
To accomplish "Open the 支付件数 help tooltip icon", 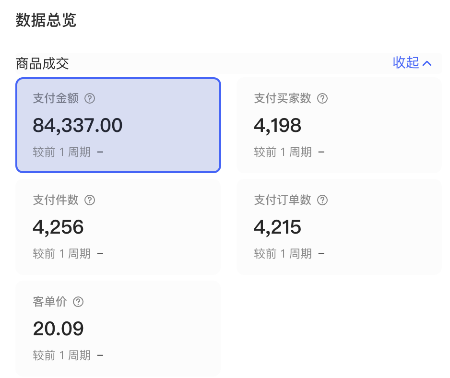I will pyautogui.click(x=90, y=200).
